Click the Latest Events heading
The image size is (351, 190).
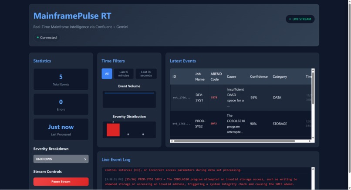(183, 61)
